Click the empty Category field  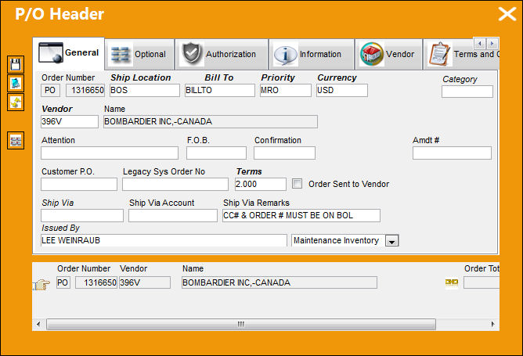(x=467, y=92)
